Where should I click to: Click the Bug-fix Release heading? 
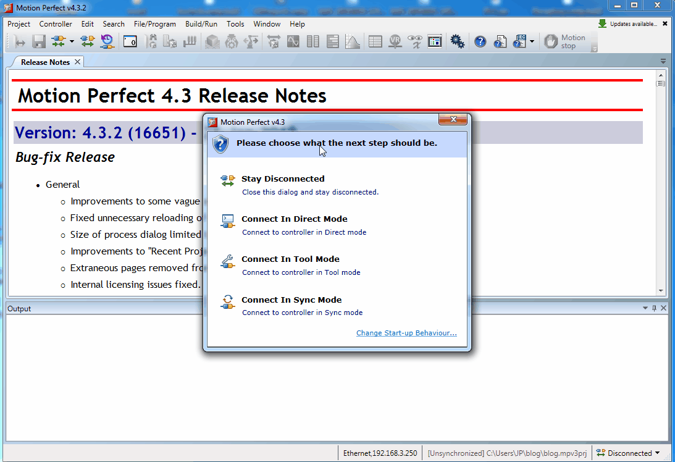pyautogui.click(x=65, y=157)
